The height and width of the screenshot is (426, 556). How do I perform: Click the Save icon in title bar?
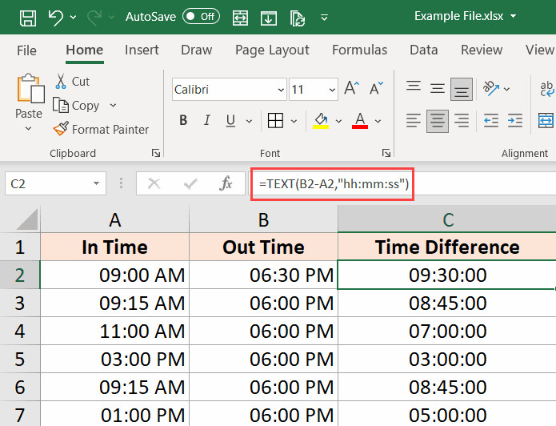pos(26,16)
